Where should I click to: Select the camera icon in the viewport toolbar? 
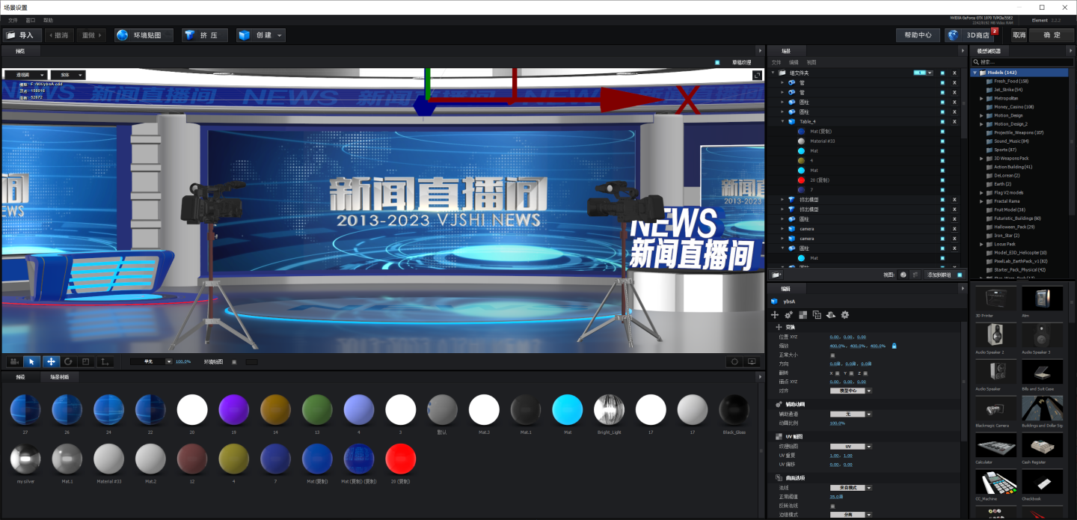[13, 361]
